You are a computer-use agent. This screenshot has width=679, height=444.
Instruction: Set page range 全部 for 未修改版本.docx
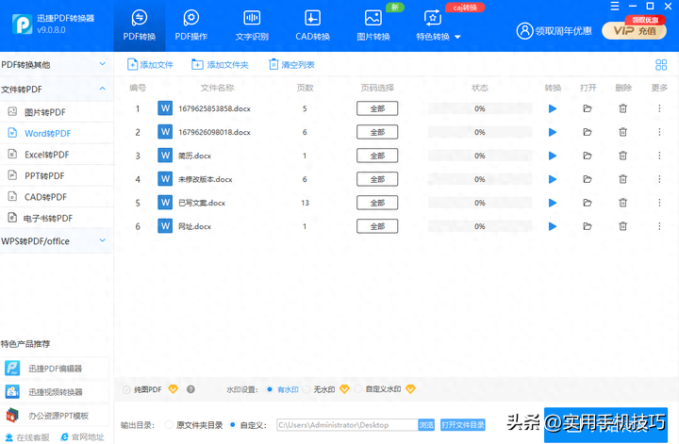[x=377, y=179]
